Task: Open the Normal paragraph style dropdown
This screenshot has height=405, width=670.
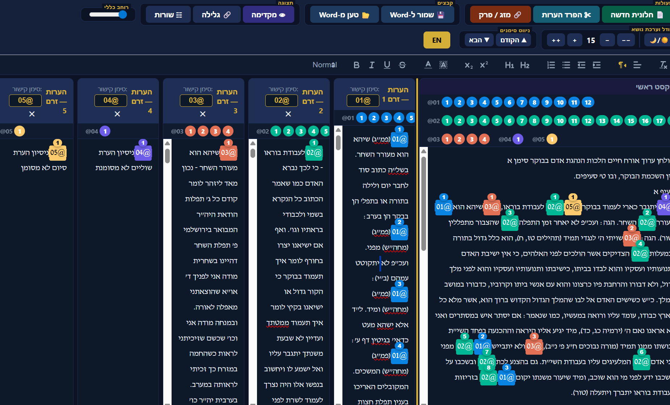Action: [325, 65]
